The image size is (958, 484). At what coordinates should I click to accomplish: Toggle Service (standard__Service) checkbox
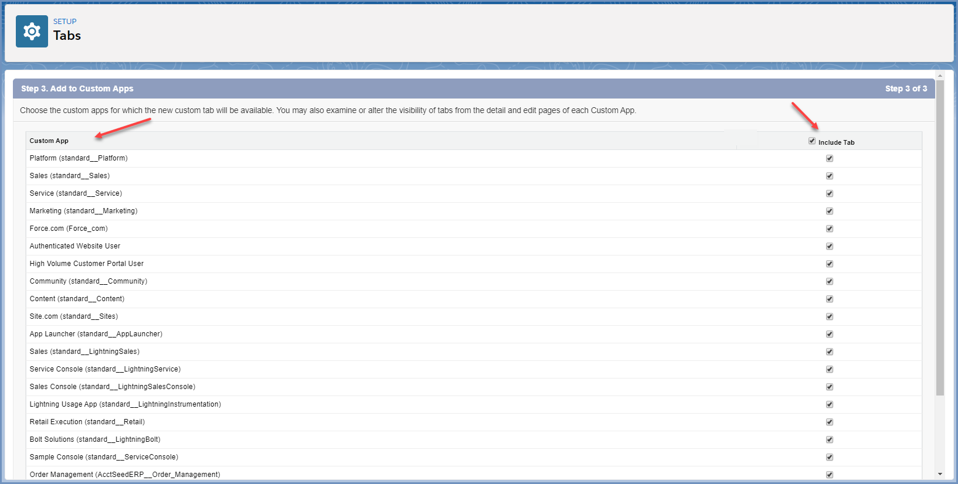[830, 193]
